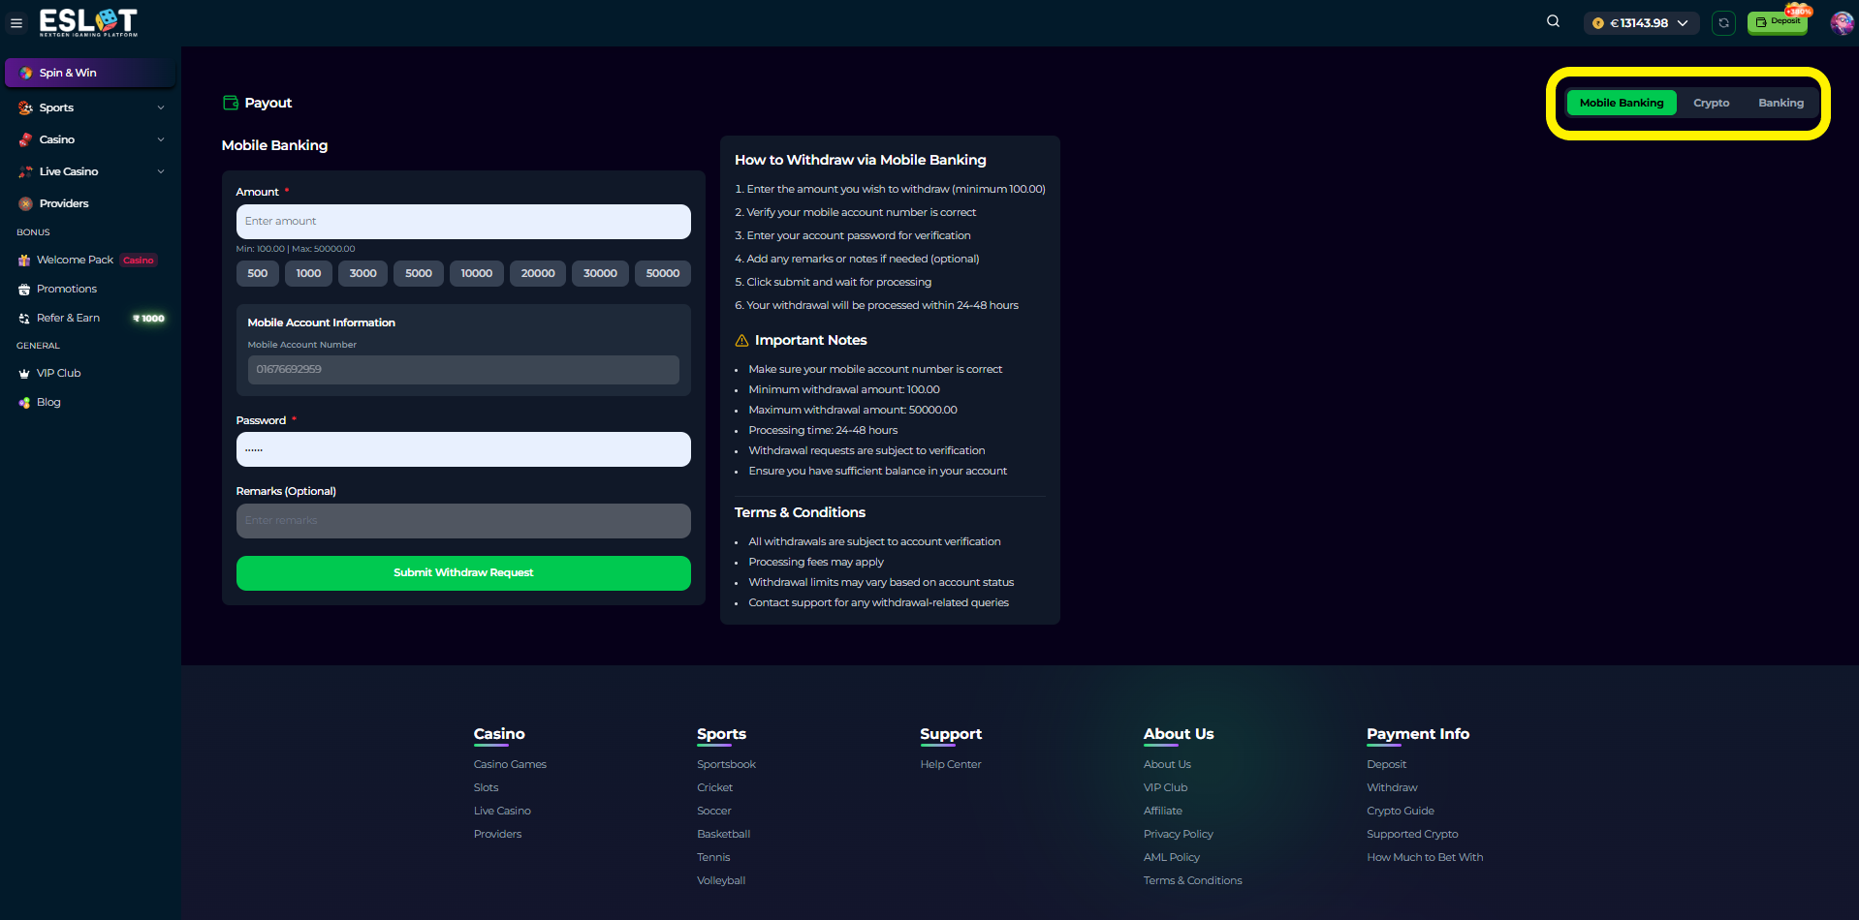Open Slots footer link
This screenshot has height=920, width=1859.
(486, 787)
